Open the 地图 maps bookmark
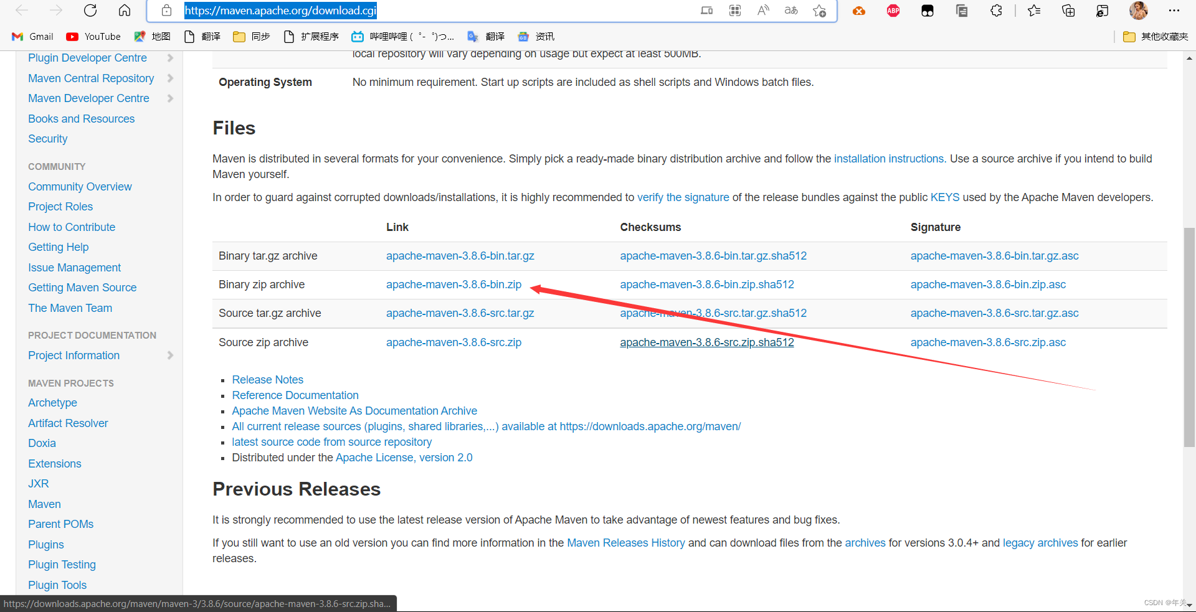This screenshot has height=612, width=1196. coord(153,37)
